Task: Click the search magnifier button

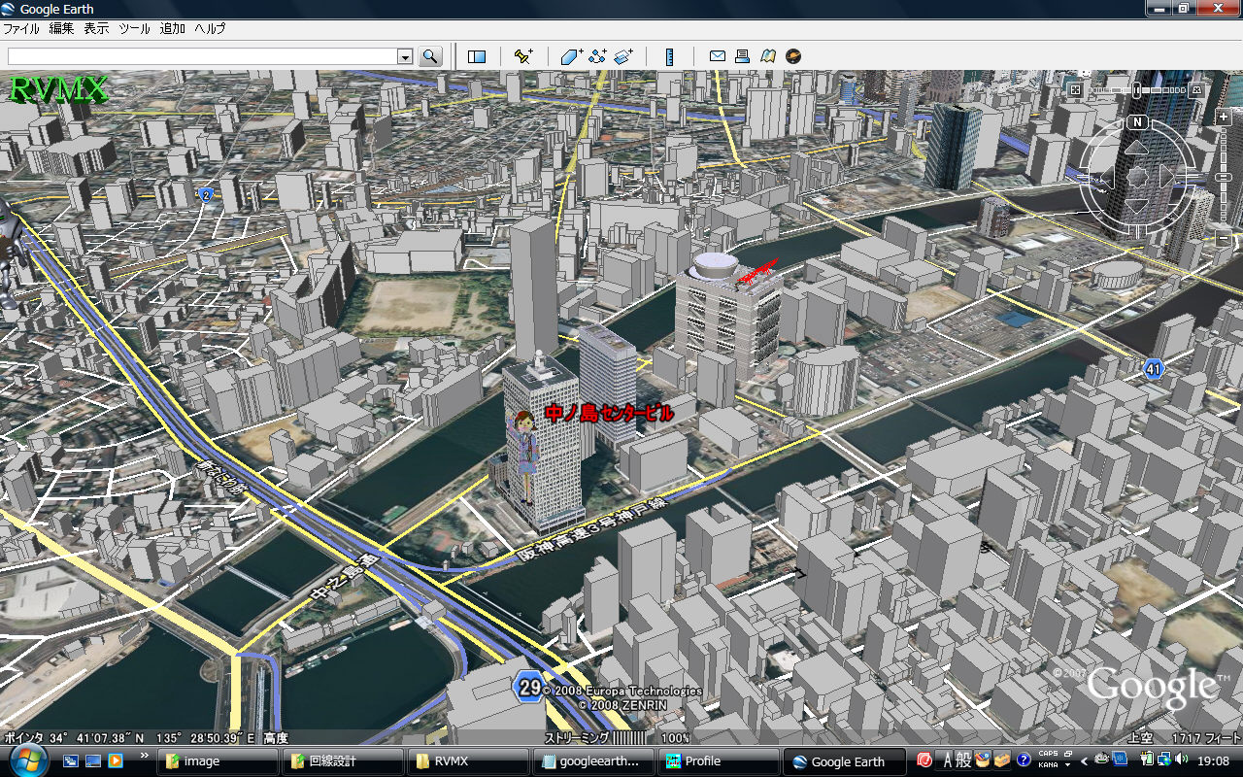Action: point(430,56)
